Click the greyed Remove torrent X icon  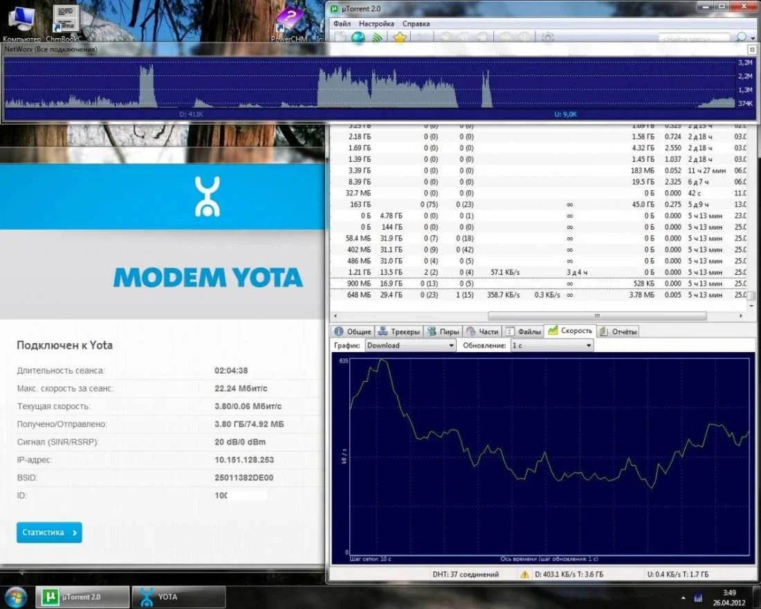pyautogui.click(x=422, y=37)
